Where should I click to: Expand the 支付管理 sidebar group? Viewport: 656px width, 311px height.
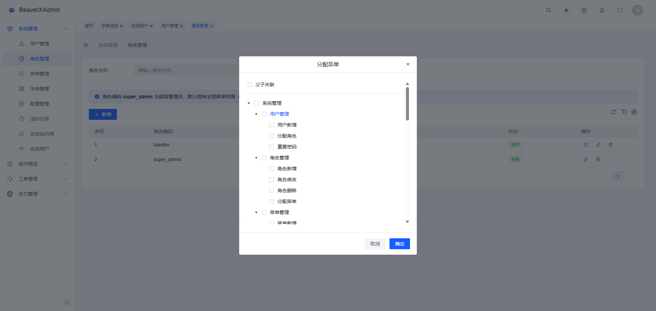click(x=38, y=194)
